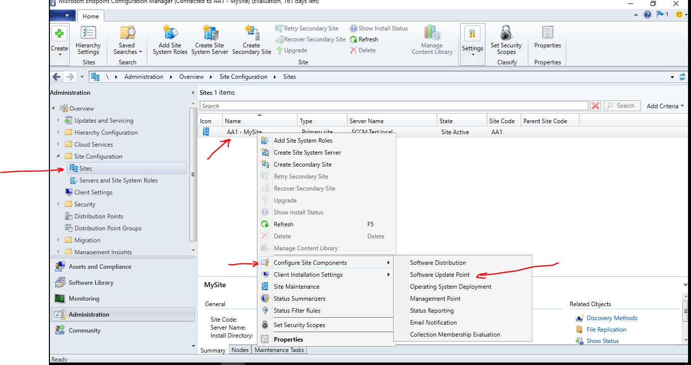691x365 pixels.
Task: Click the Search button above the site list
Action: pyautogui.click(x=622, y=105)
